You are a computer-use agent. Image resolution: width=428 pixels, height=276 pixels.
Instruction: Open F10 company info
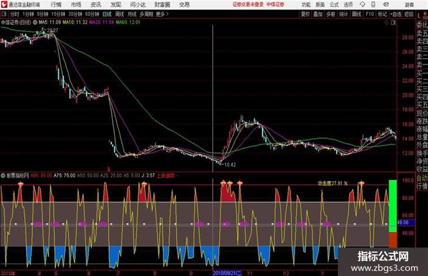pos(370,14)
